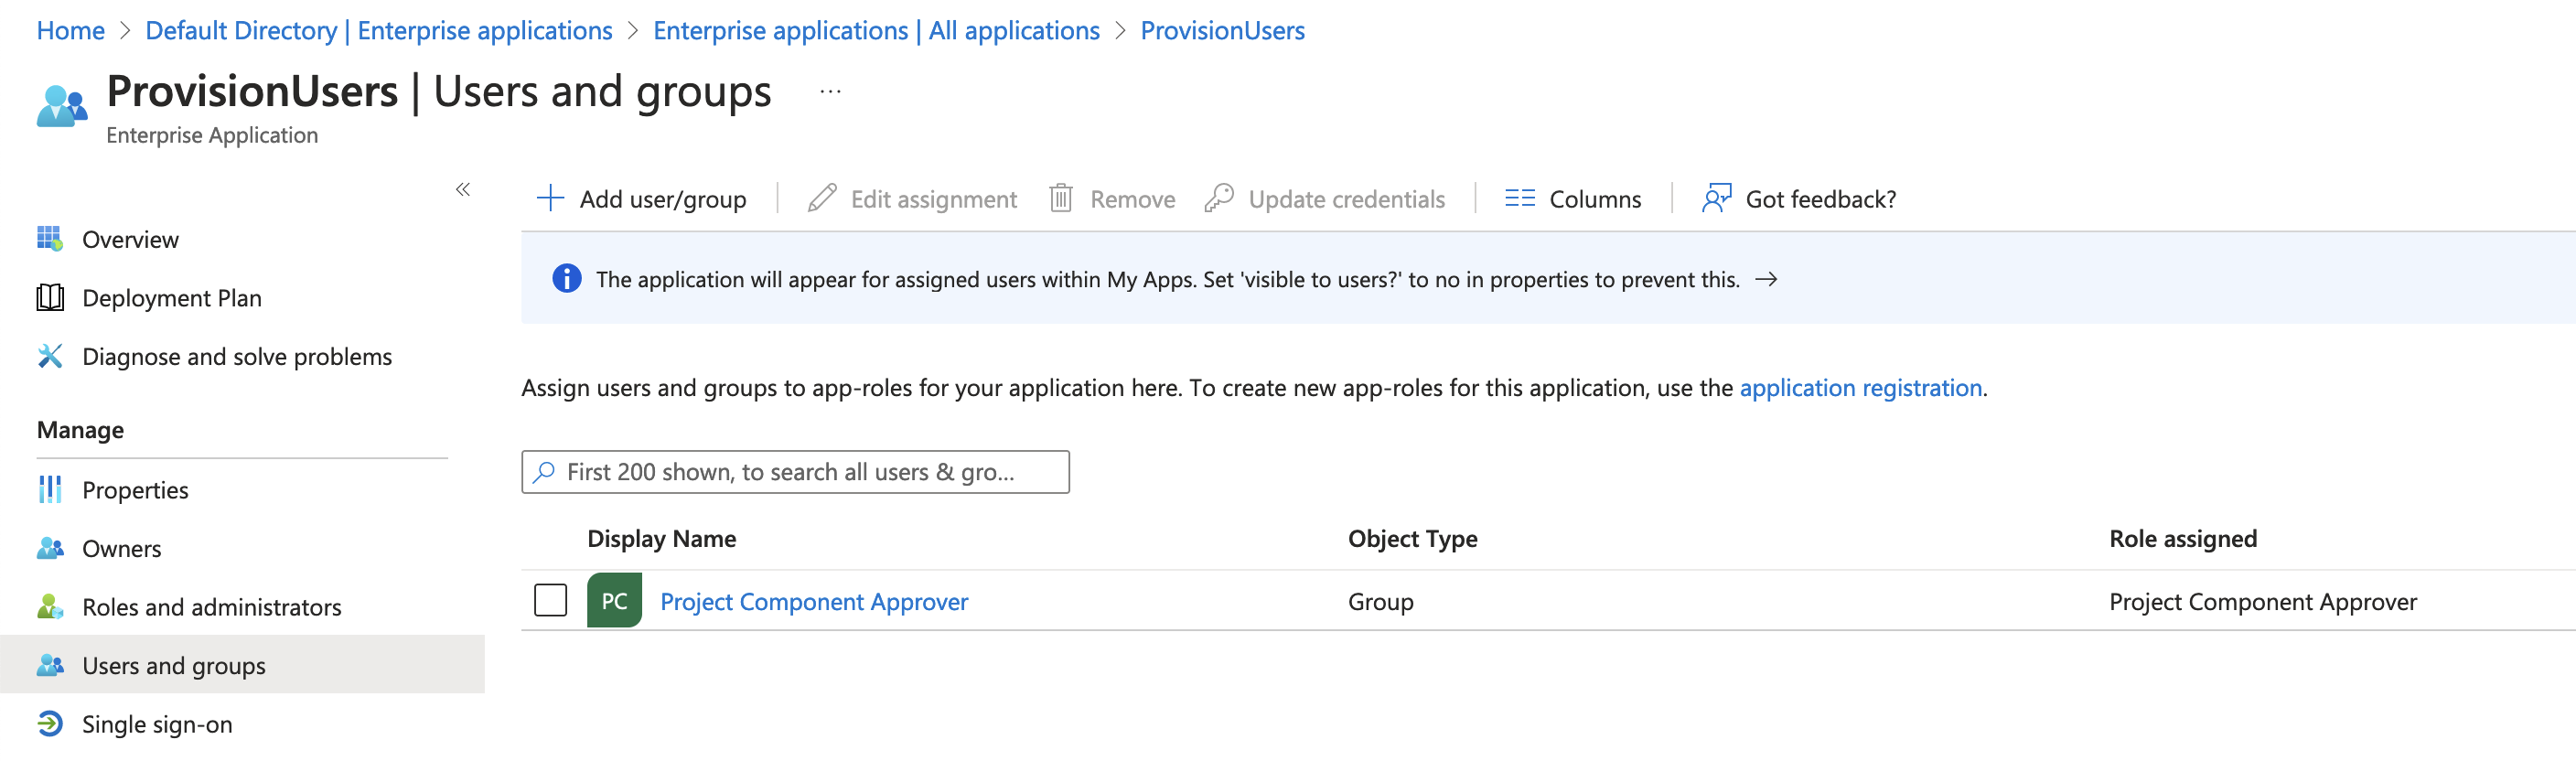Click the blue info icon in banner
This screenshot has height=761, width=2576.
tap(567, 278)
